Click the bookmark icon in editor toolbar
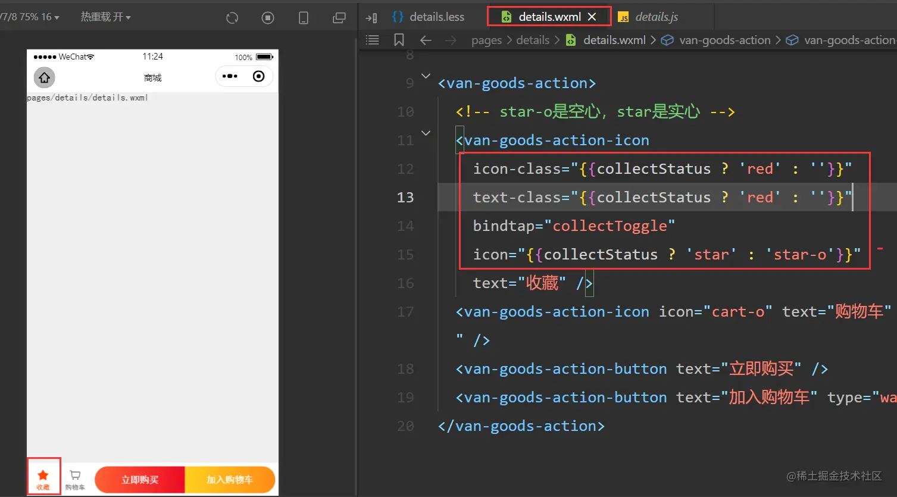 pyautogui.click(x=399, y=40)
